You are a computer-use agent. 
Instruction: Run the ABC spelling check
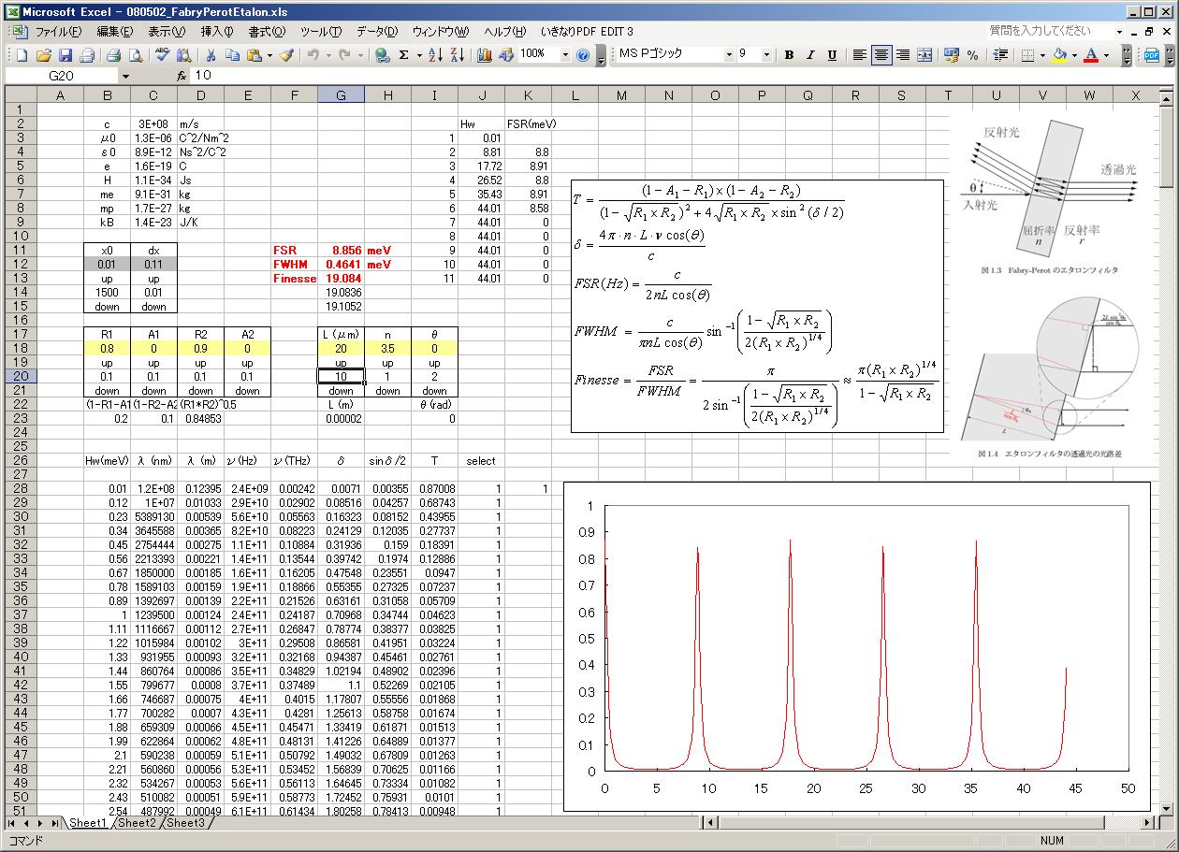[x=162, y=55]
